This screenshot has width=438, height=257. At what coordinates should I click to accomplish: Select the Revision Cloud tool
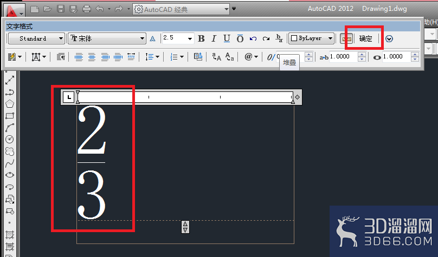10,151
